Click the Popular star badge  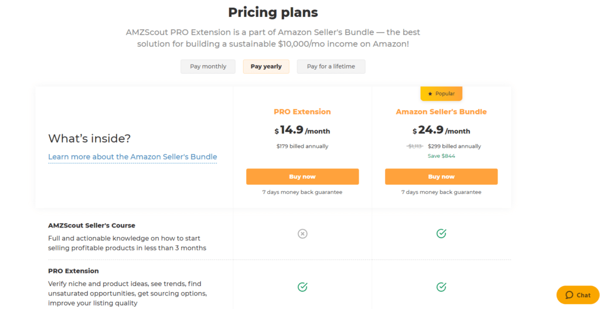(441, 93)
